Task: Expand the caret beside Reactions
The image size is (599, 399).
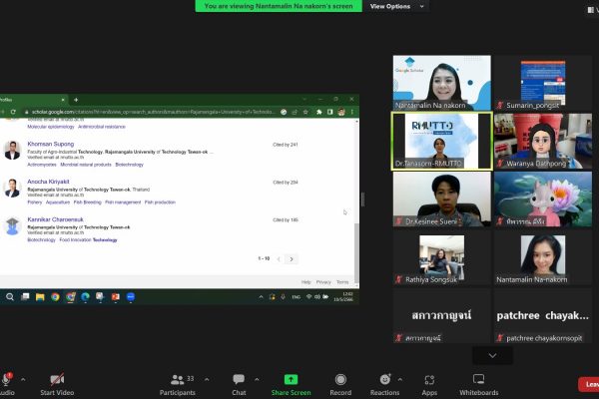Action: point(400,379)
